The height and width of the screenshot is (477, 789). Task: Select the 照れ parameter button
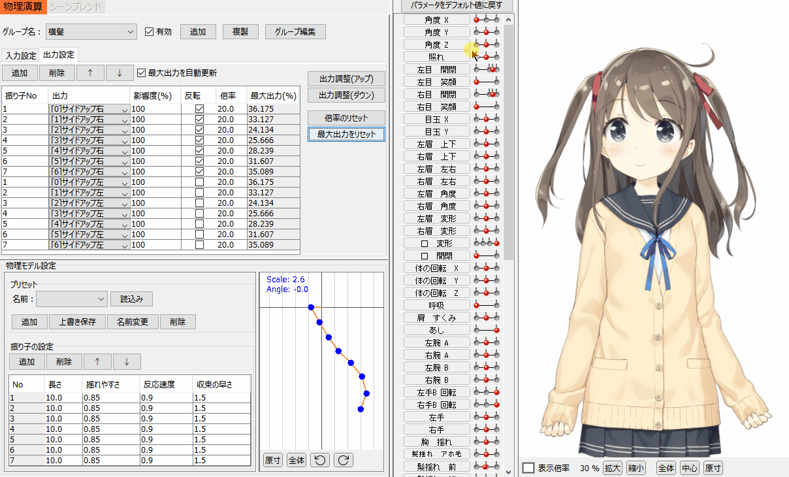click(x=437, y=57)
